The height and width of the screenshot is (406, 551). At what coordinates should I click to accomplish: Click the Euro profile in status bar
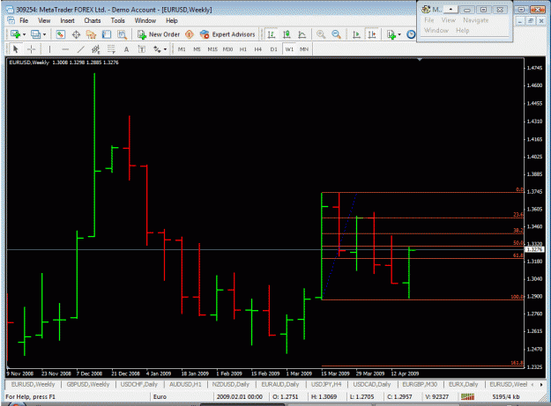[x=160, y=397]
